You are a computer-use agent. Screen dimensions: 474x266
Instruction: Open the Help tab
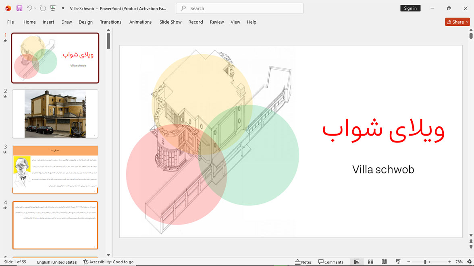coord(252,22)
